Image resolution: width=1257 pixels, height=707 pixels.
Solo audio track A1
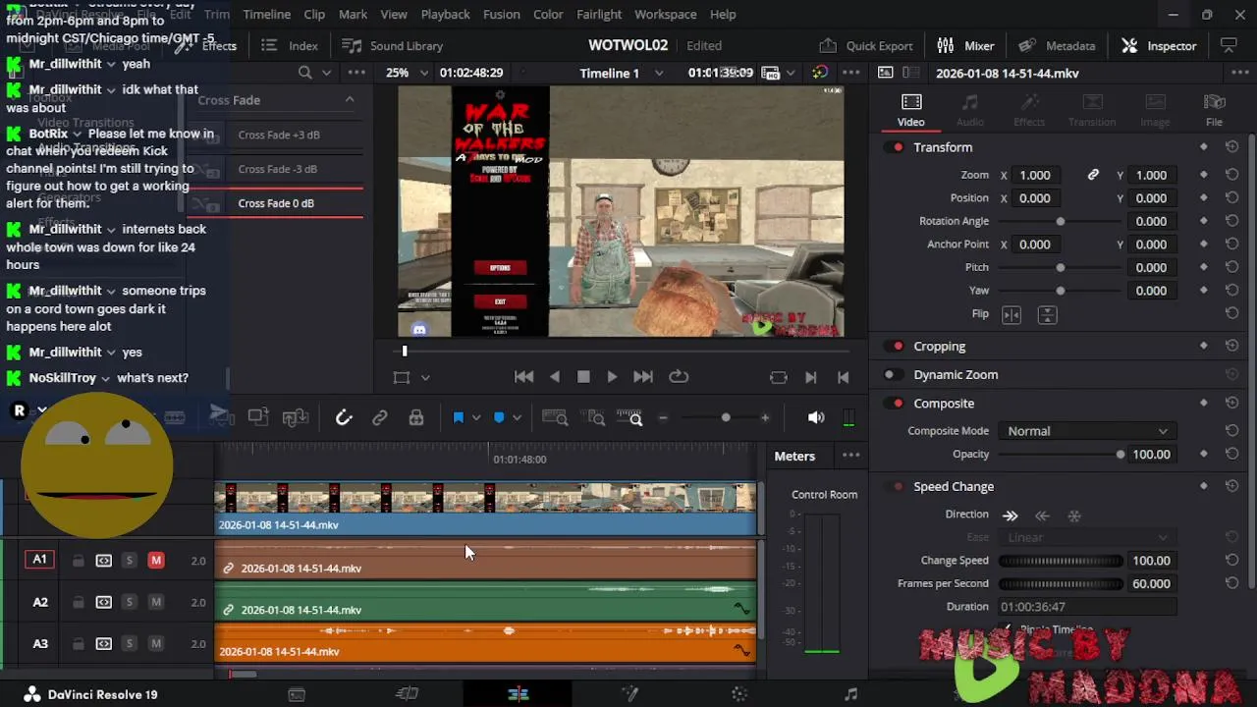pos(129,560)
